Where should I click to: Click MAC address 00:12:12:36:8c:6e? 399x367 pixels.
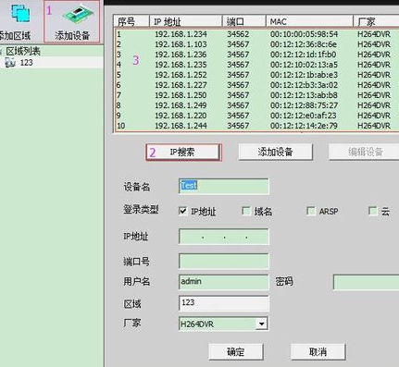[x=304, y=44]
